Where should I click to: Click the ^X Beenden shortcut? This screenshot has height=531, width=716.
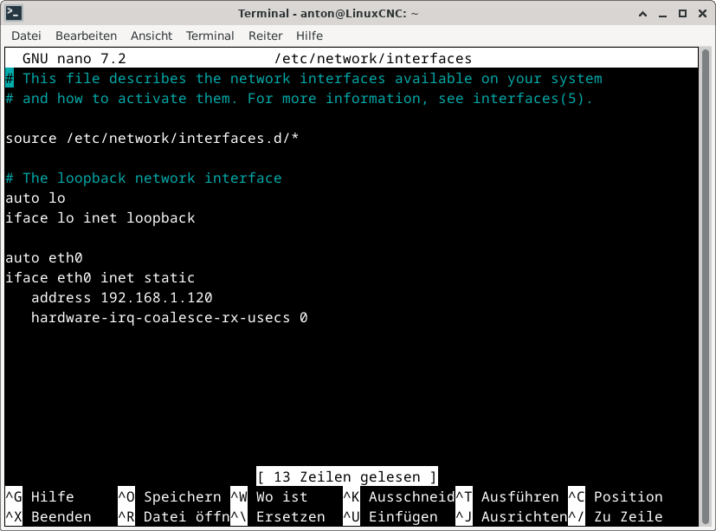[x=48, y=517]
